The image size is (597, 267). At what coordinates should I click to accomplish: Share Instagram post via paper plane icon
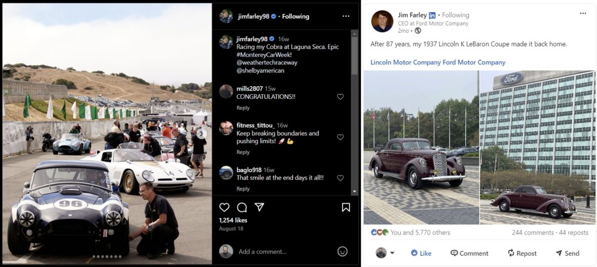tap(259, 207)
